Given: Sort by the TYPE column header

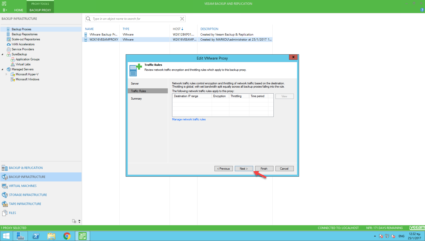Looking at the screenshot, I should click(x=126, y=29).
